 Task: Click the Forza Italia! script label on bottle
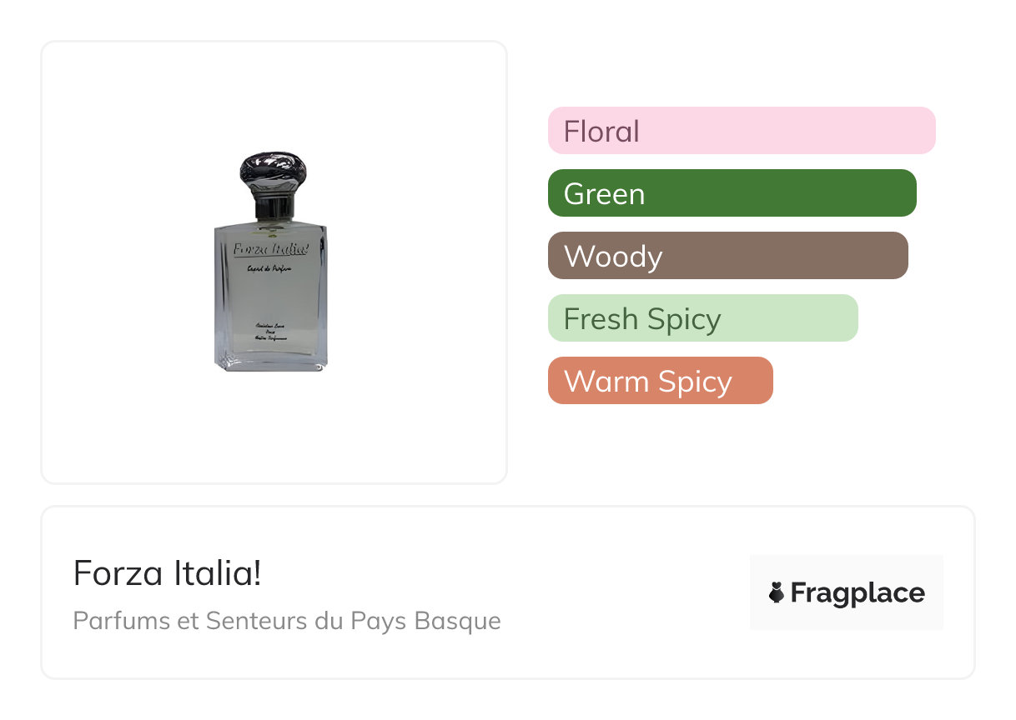(x=269, y=248)
